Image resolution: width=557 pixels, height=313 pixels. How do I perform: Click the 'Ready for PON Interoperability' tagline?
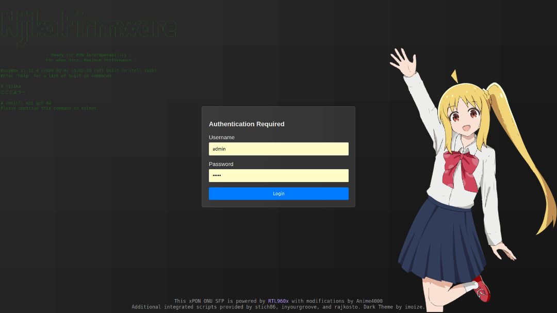[x=89, y=55]
